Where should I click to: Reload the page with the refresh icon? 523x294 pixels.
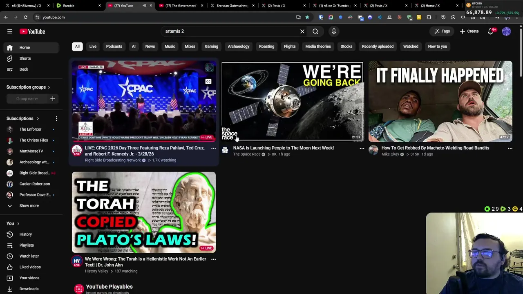click(x=25, y=17)
